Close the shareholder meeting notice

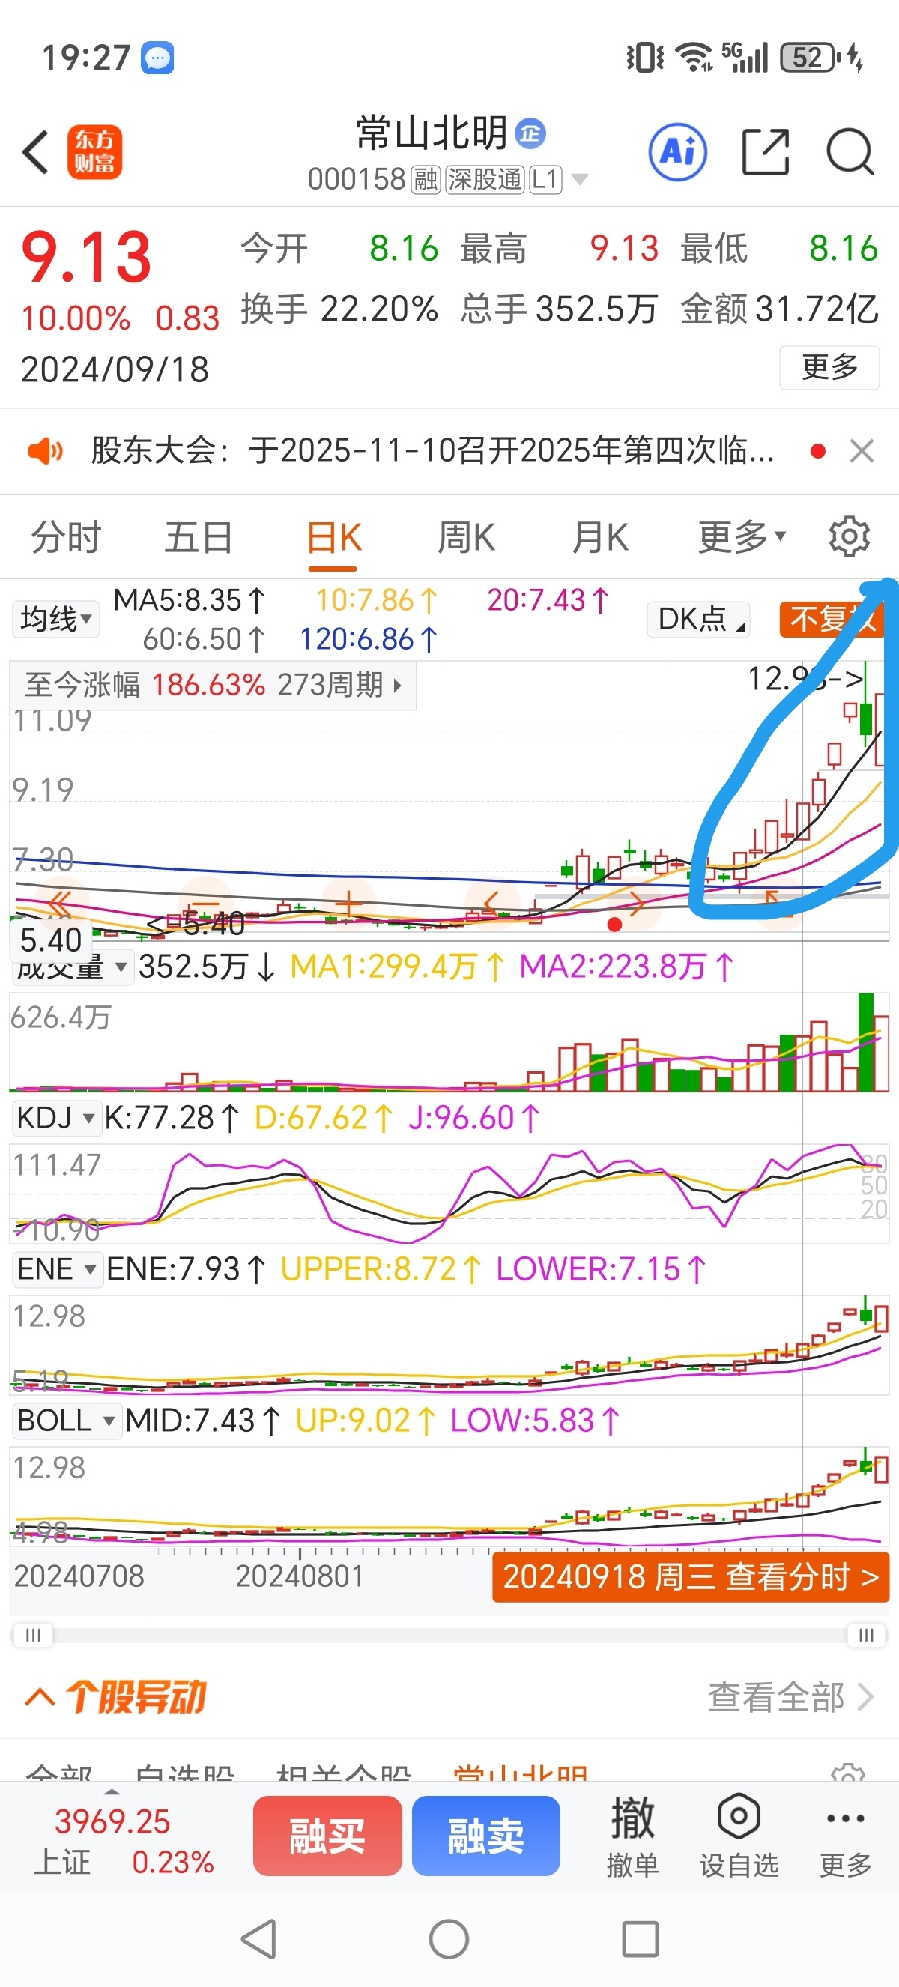862,450
